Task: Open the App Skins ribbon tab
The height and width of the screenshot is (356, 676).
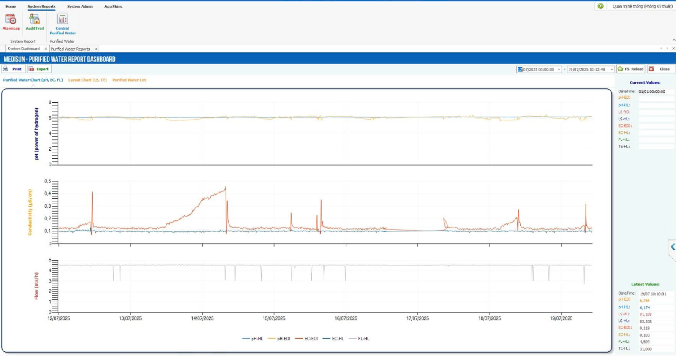Action: coord(113,6)
